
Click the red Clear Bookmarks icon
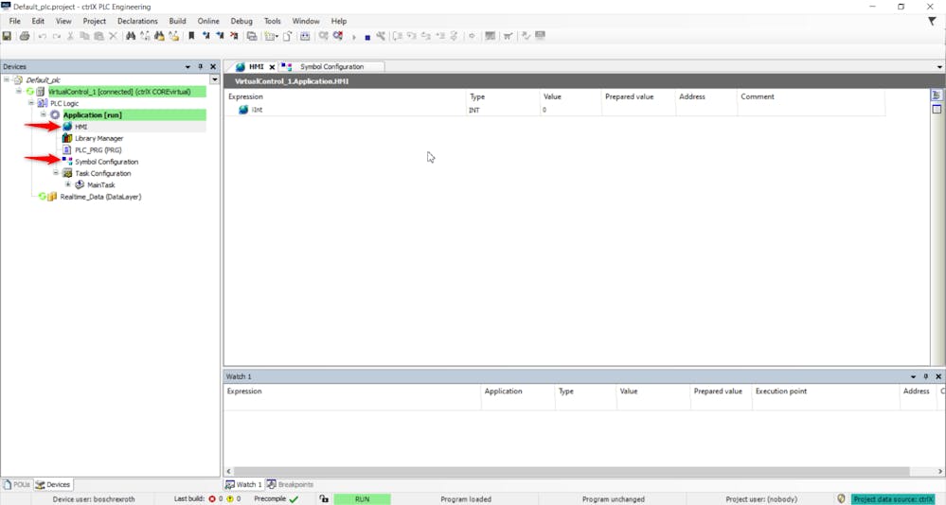[234, 36]
